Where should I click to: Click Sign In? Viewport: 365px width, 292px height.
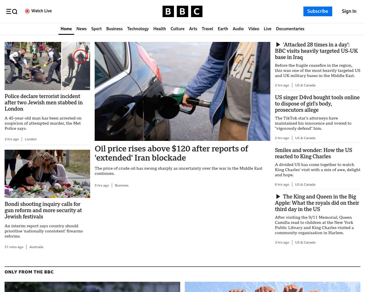pos(349,11)
